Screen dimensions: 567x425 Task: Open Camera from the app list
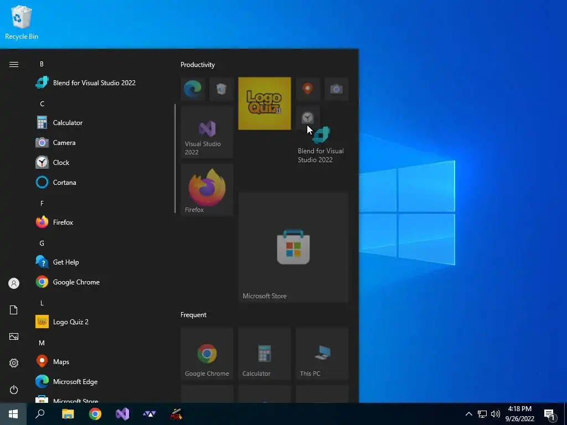click(x=56, y=143)
